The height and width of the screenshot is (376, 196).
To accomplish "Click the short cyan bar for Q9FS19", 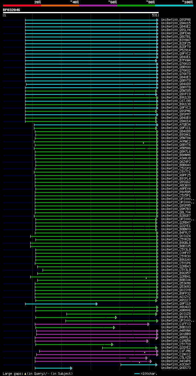I will point(61,304).
